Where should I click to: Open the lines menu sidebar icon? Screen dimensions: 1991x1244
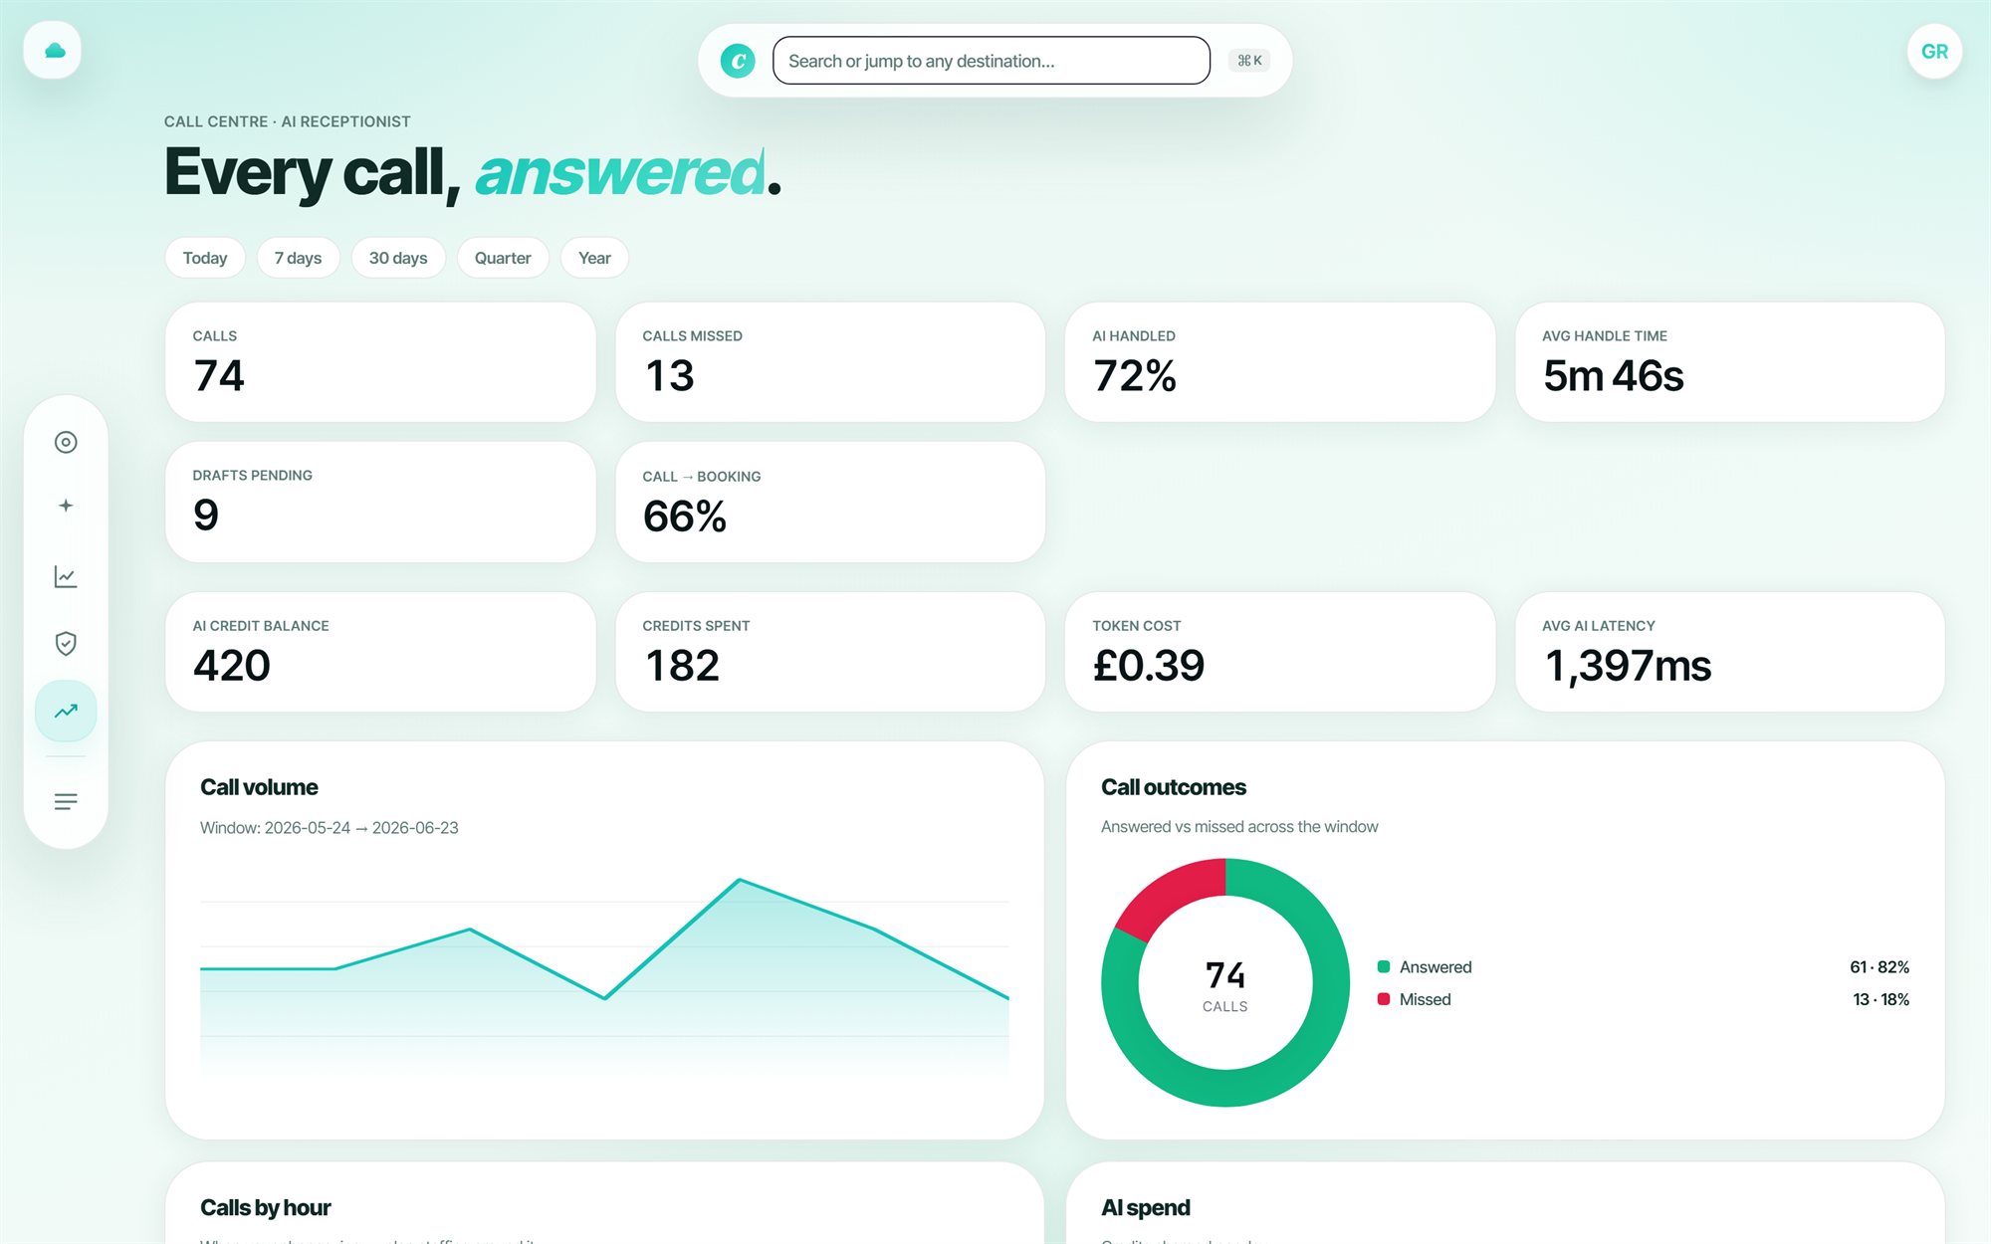tap(66, 801)
